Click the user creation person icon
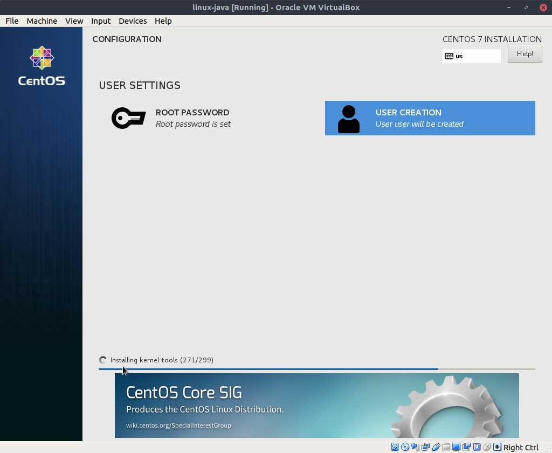 pos(349,119)
